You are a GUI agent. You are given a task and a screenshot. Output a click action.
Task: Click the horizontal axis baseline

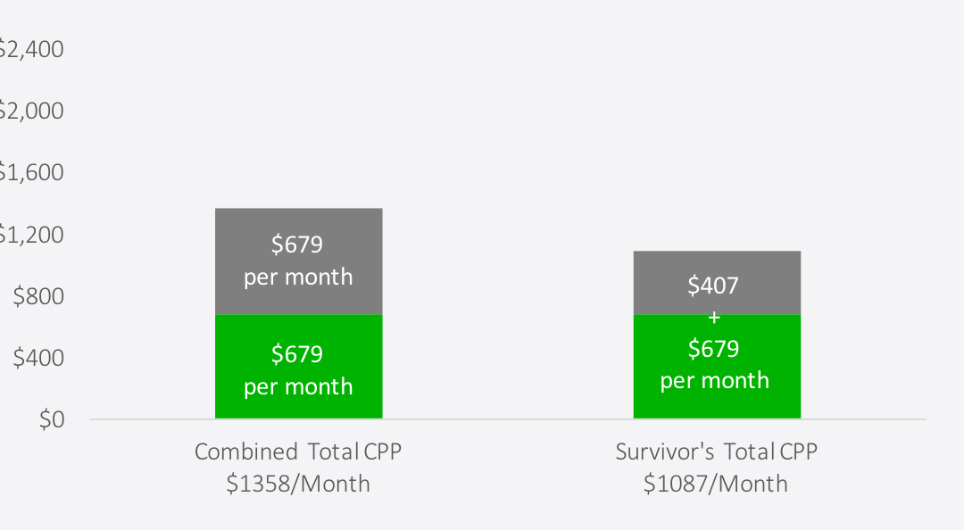point(508,419)
